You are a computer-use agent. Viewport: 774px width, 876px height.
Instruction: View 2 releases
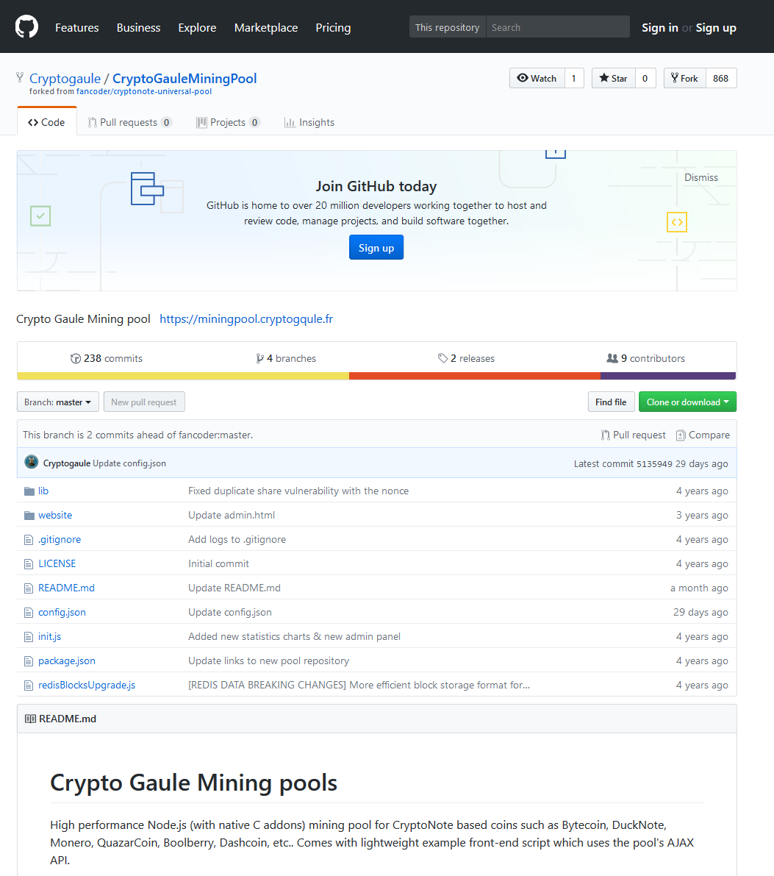(x=466, y=358)
